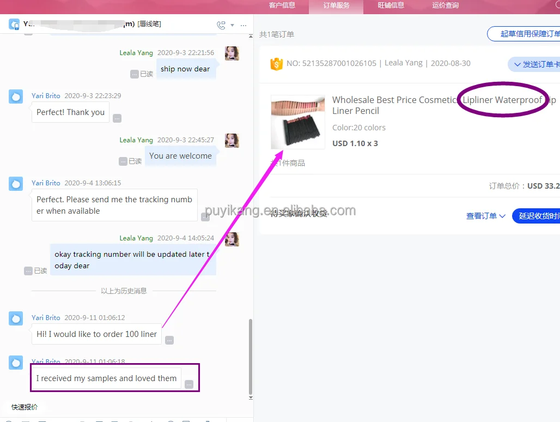Select 'I received my samples and loved them' message
This screenshot has width=560, height=422.
(x=106, y=378)
